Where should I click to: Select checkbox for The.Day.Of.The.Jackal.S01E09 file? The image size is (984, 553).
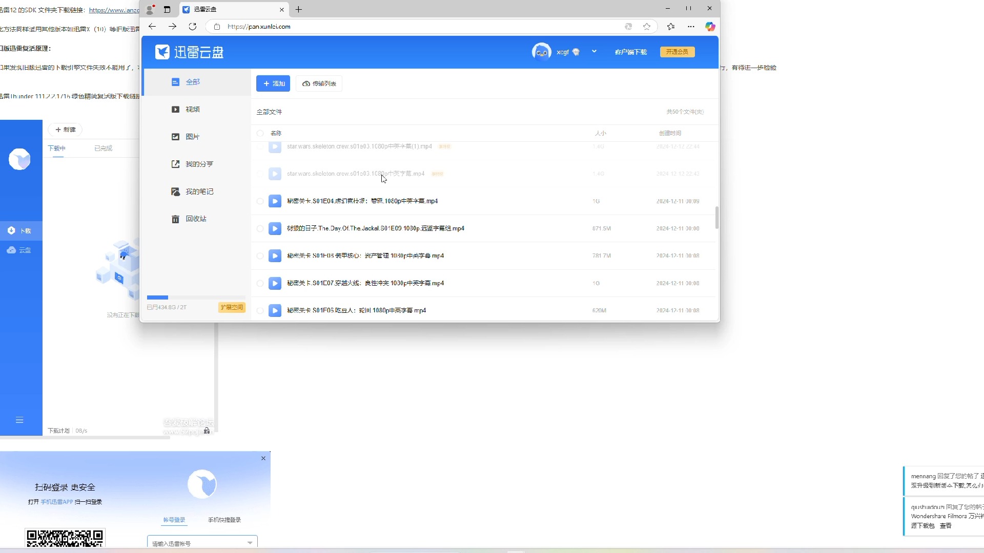point(260,229)
